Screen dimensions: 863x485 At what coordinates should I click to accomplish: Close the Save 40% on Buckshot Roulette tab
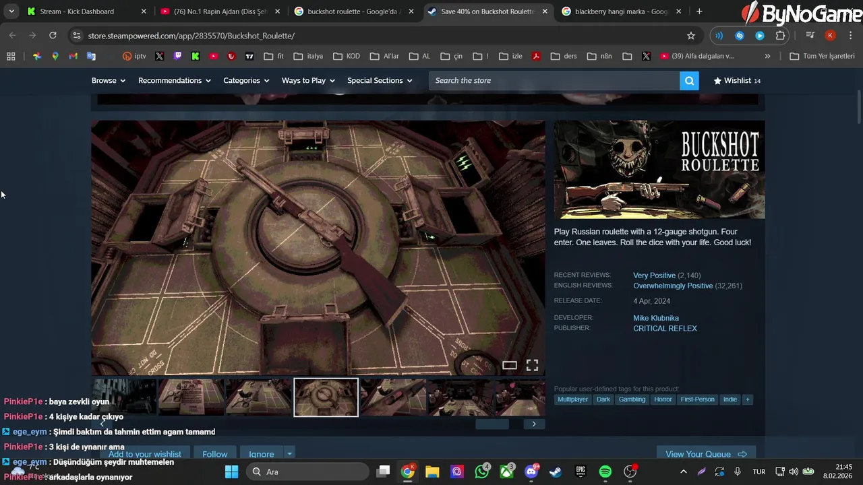[545, 11]
